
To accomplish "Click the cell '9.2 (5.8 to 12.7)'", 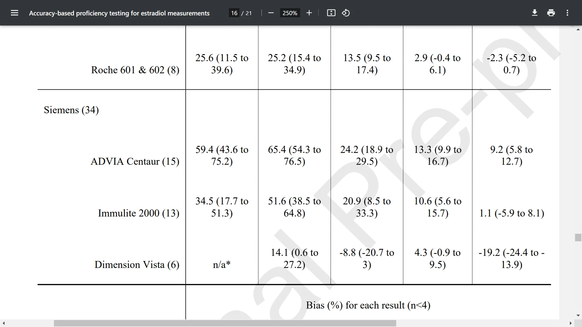I will (511, 155).
